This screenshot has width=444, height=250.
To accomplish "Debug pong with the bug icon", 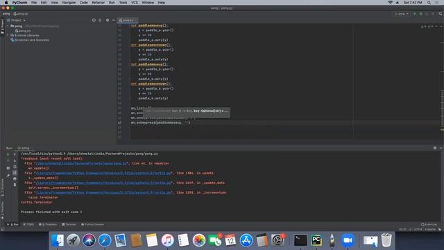I will 421,14.
